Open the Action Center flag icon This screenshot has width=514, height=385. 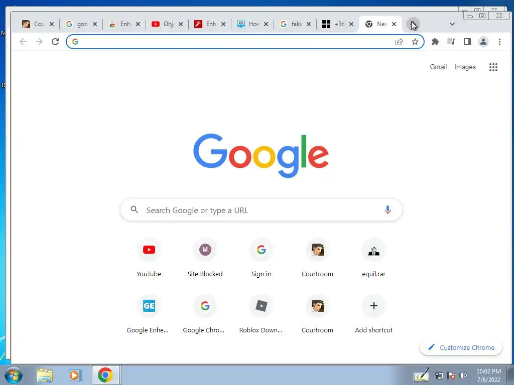(451, 375)
